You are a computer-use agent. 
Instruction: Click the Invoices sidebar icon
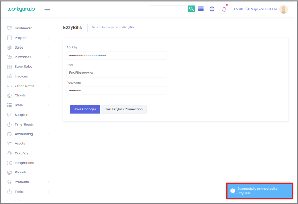tap(9, 76)
